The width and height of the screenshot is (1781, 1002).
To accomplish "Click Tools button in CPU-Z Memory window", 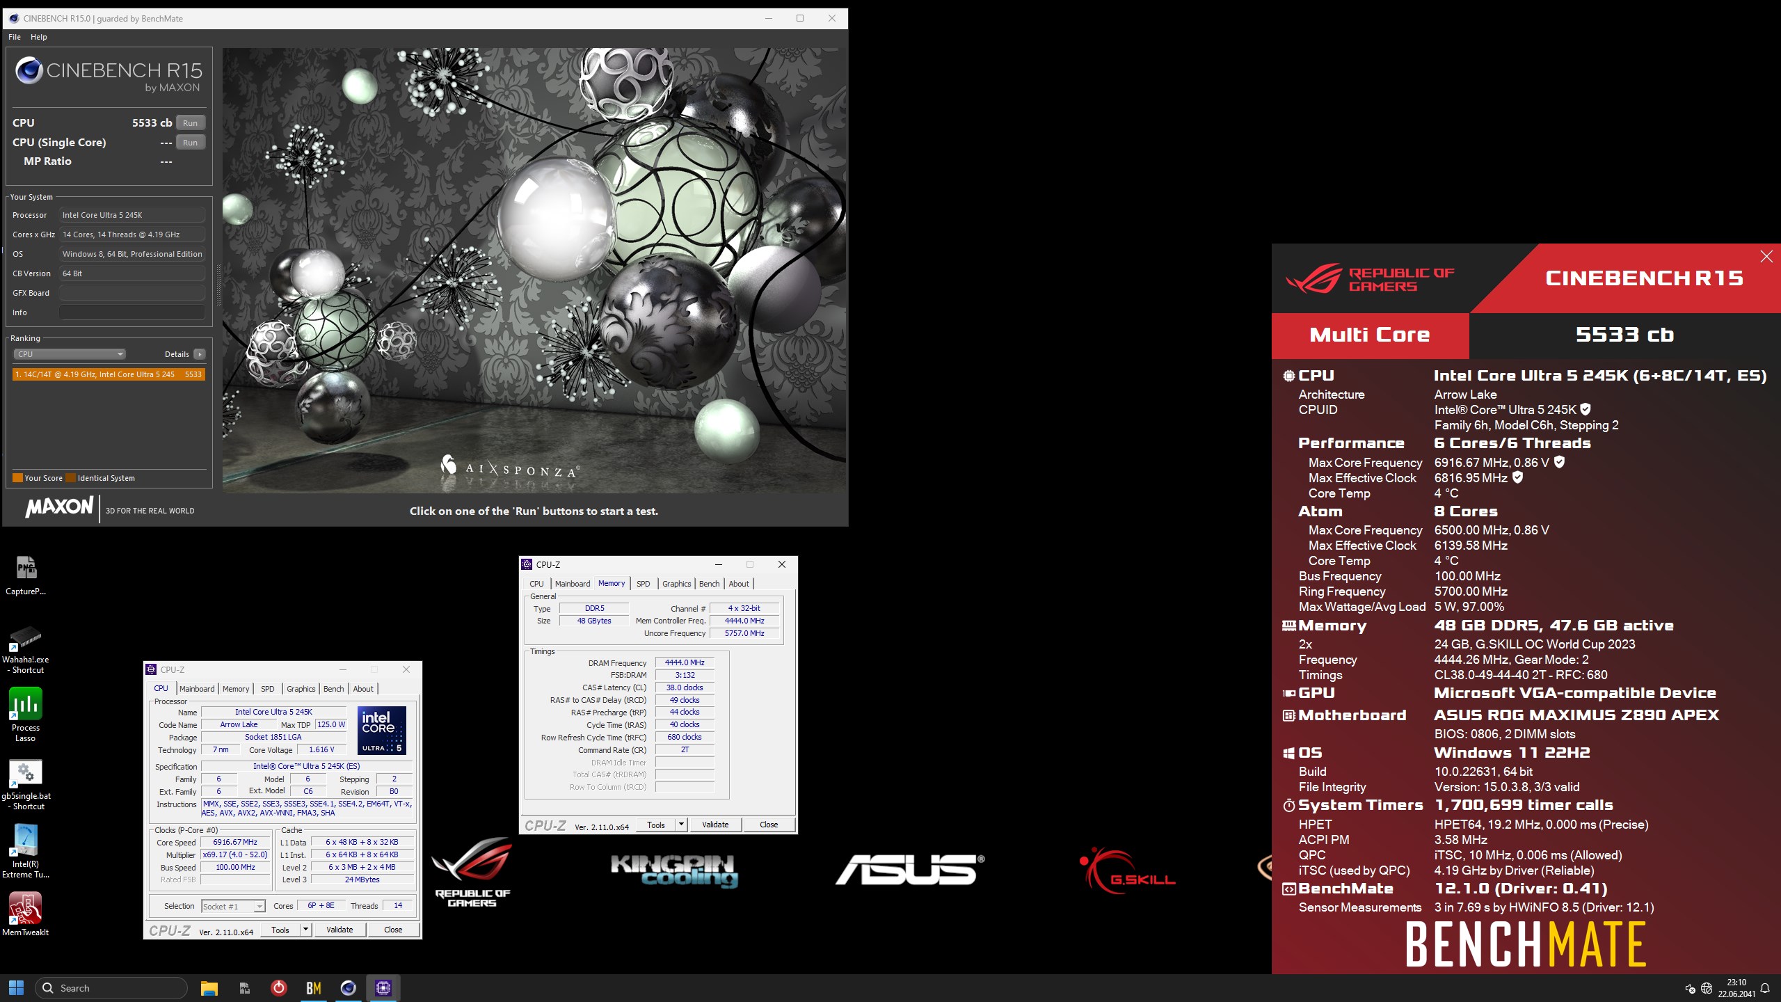I will [x=656, y=825].
